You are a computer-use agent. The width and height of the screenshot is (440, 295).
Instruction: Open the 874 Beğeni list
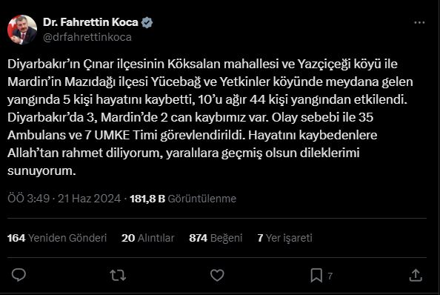tap(216, 238)
